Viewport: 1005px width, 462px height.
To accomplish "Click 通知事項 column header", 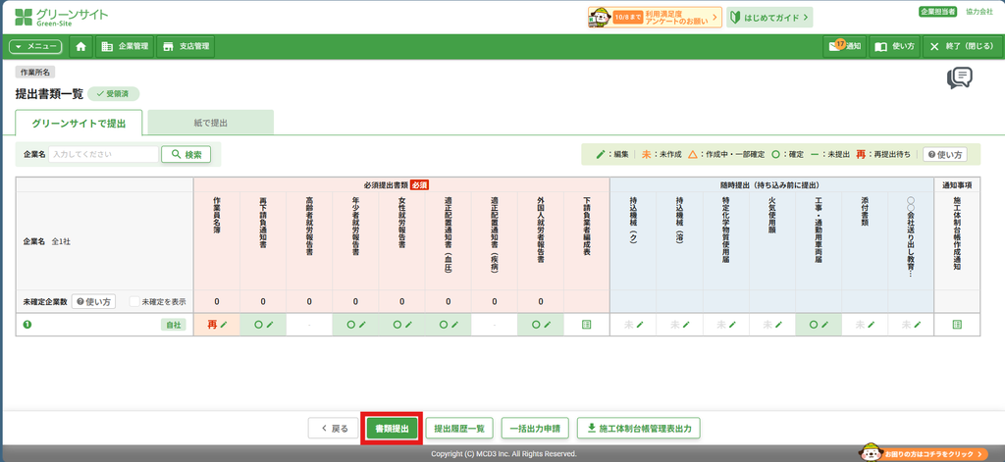I will [x=957, y=184].
